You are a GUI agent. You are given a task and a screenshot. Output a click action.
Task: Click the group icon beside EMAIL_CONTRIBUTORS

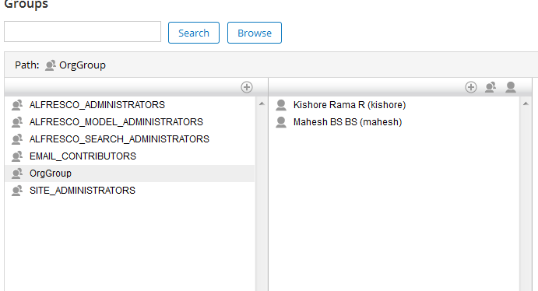click(17, 156)
